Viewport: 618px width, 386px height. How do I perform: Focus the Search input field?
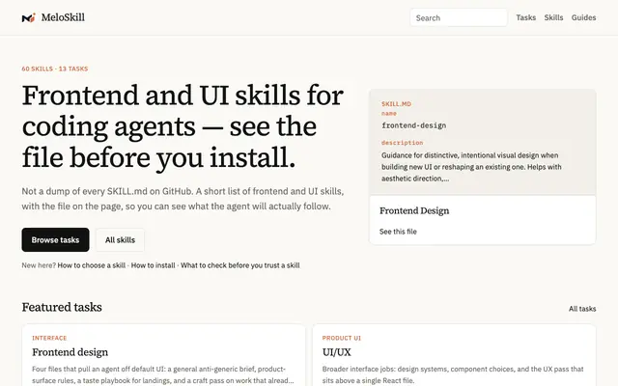[x=459, y=17]
